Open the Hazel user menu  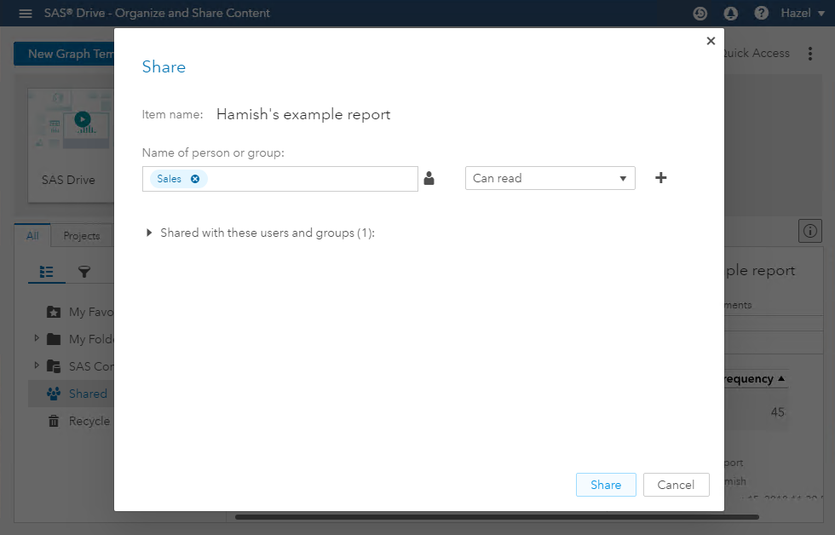pyautogui.click(x=801, y=14)
